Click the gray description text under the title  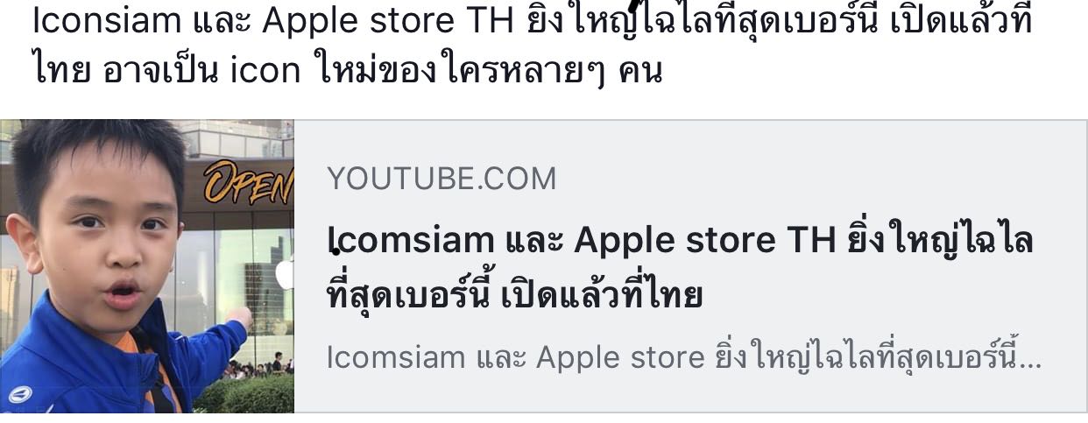pyautogui.click(x=683, y=358)
